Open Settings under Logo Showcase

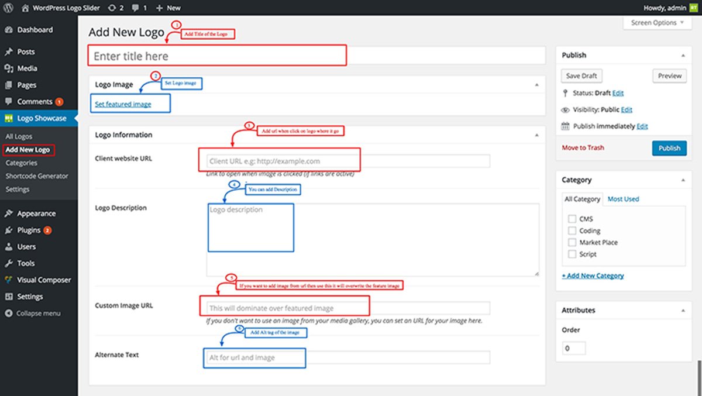pyautogui.click(x=18, y=190)
